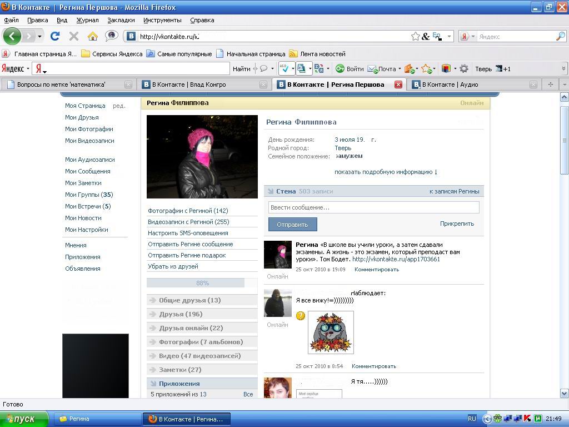This screenshot has height=427, width=569.
Task: Click the ampersand icon in the address bar
Action: tap(426, 36)
